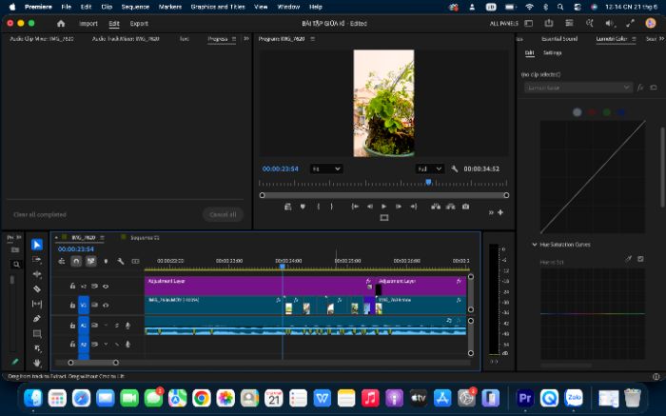The height and width of the screenshot is (416, 666).
Task: Select the Rectangle tool
Action: click(37, 333)
